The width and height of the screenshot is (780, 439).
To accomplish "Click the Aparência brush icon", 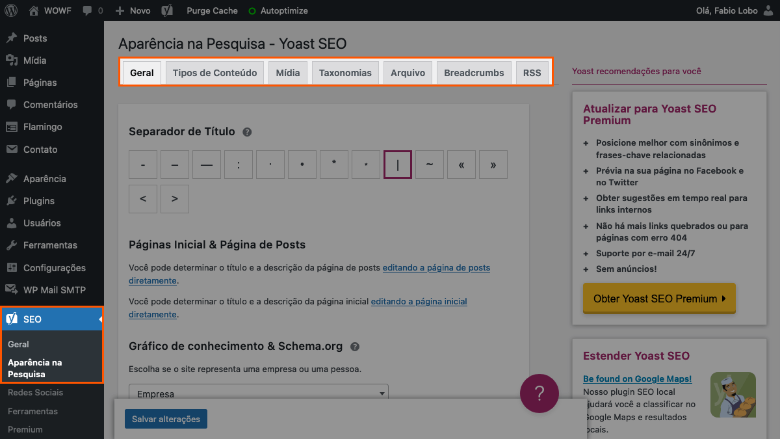I will tap(12, 179).
